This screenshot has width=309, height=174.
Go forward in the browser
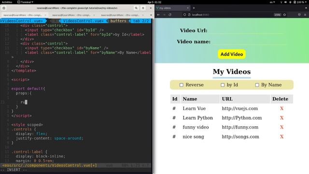[x=164, y=15]
